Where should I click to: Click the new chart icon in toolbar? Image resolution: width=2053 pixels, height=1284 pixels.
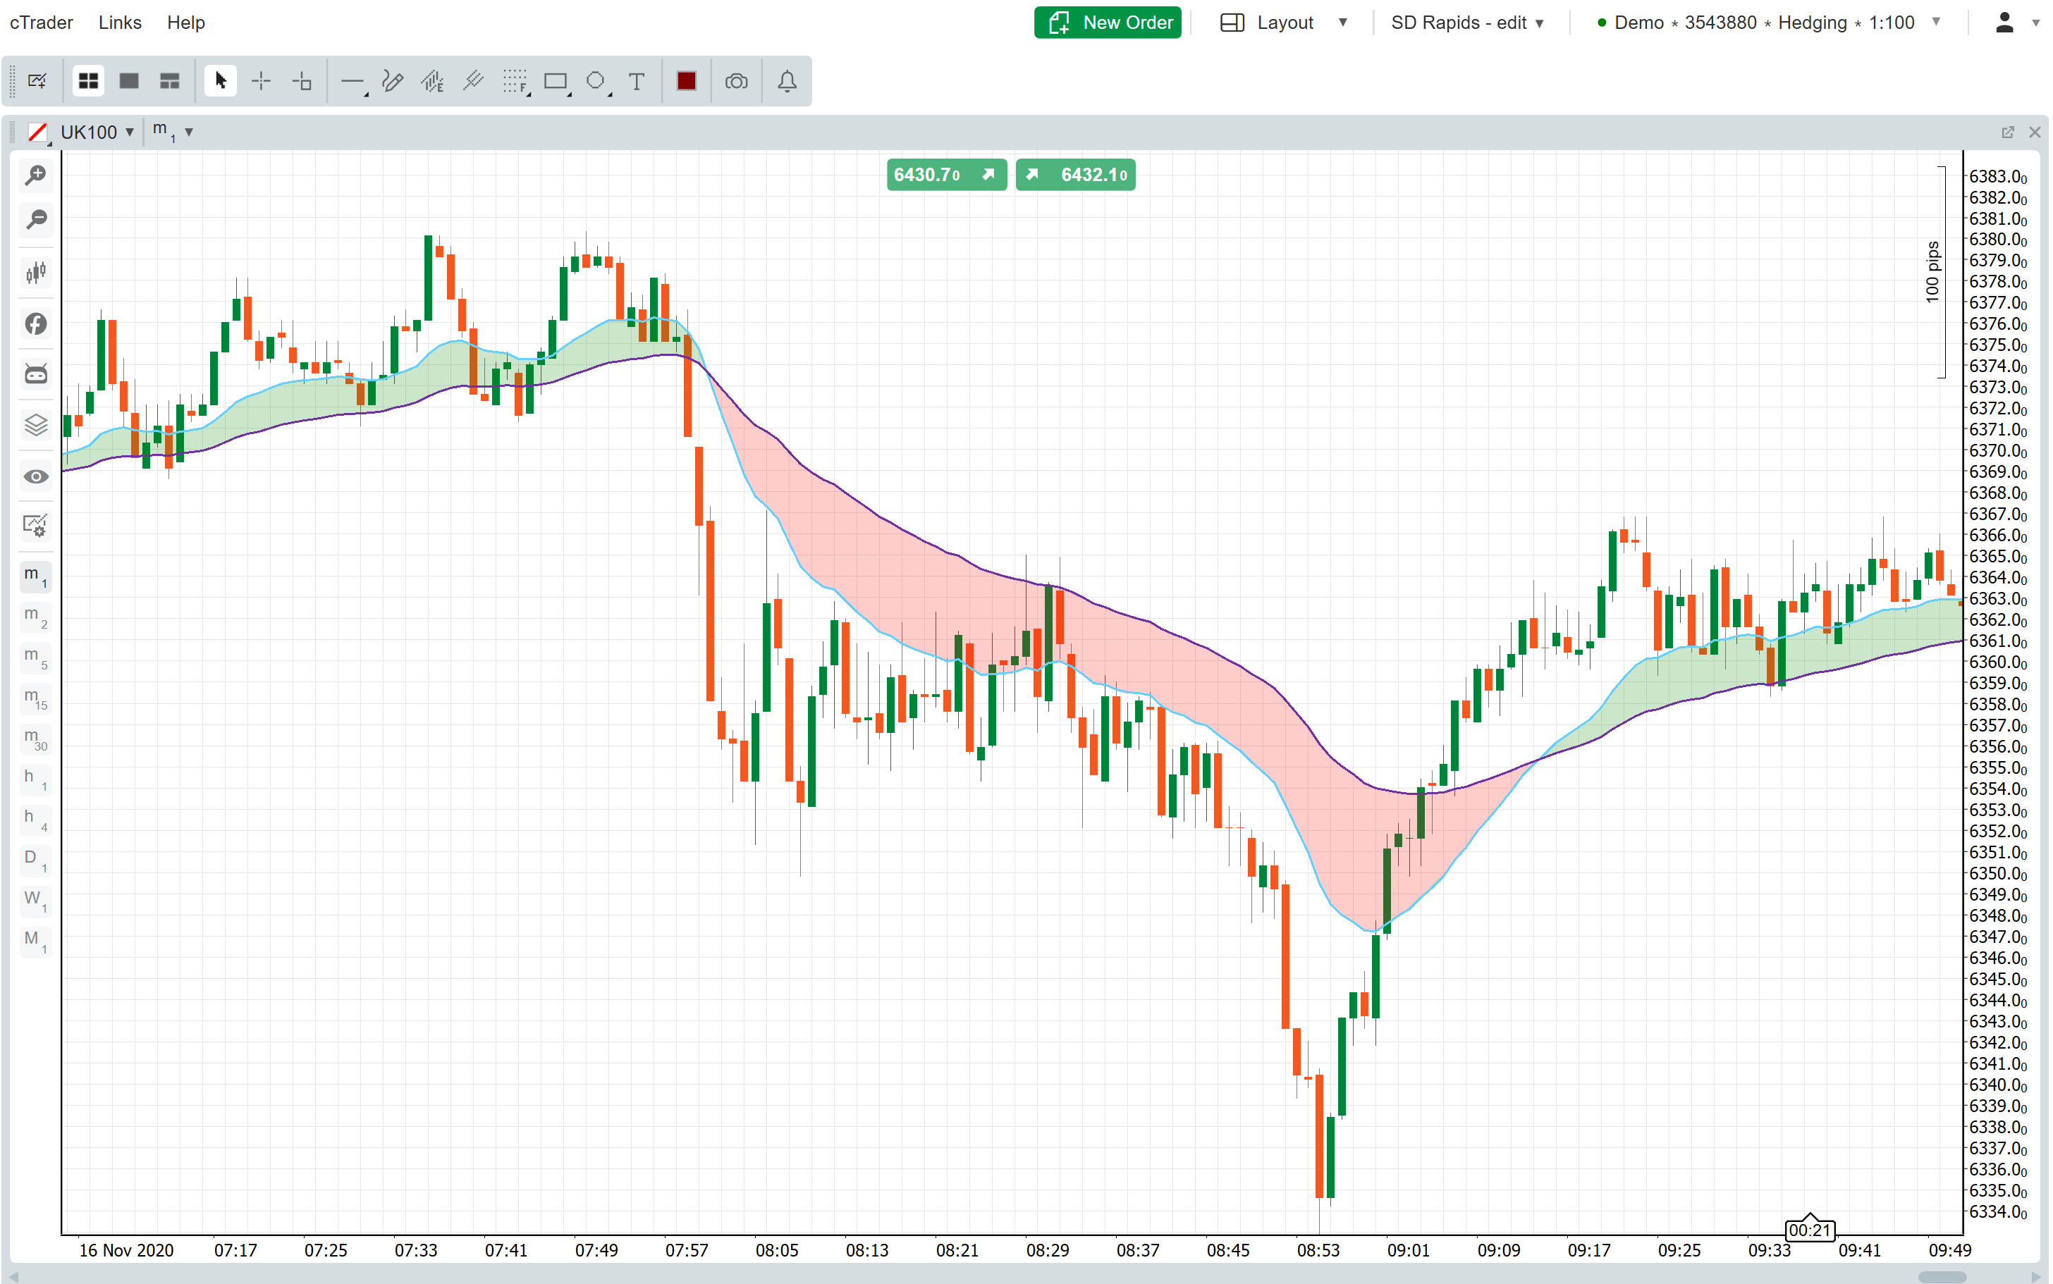[x=37, y=82]
